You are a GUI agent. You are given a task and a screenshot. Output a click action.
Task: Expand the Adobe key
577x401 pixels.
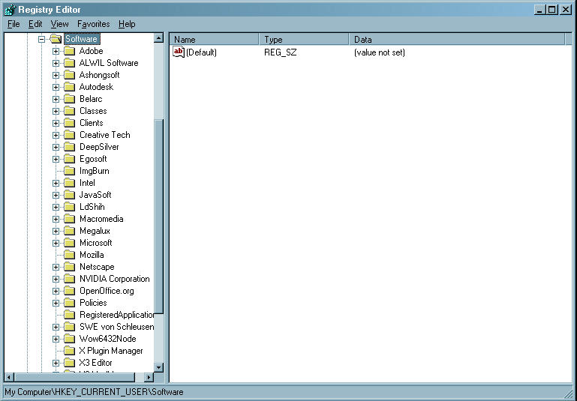[x=56, y=51]
